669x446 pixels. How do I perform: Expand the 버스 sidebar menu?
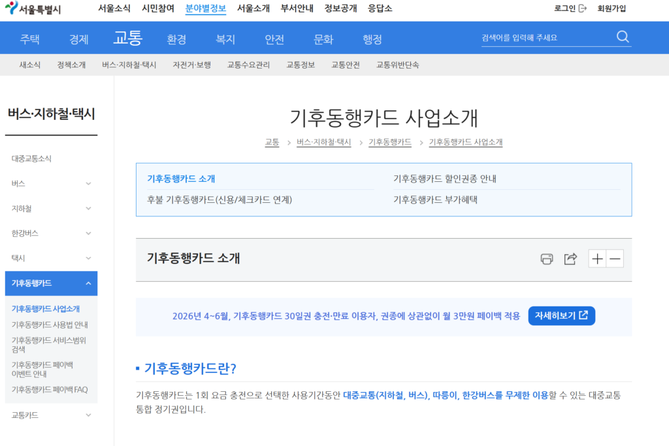[88, 184]
